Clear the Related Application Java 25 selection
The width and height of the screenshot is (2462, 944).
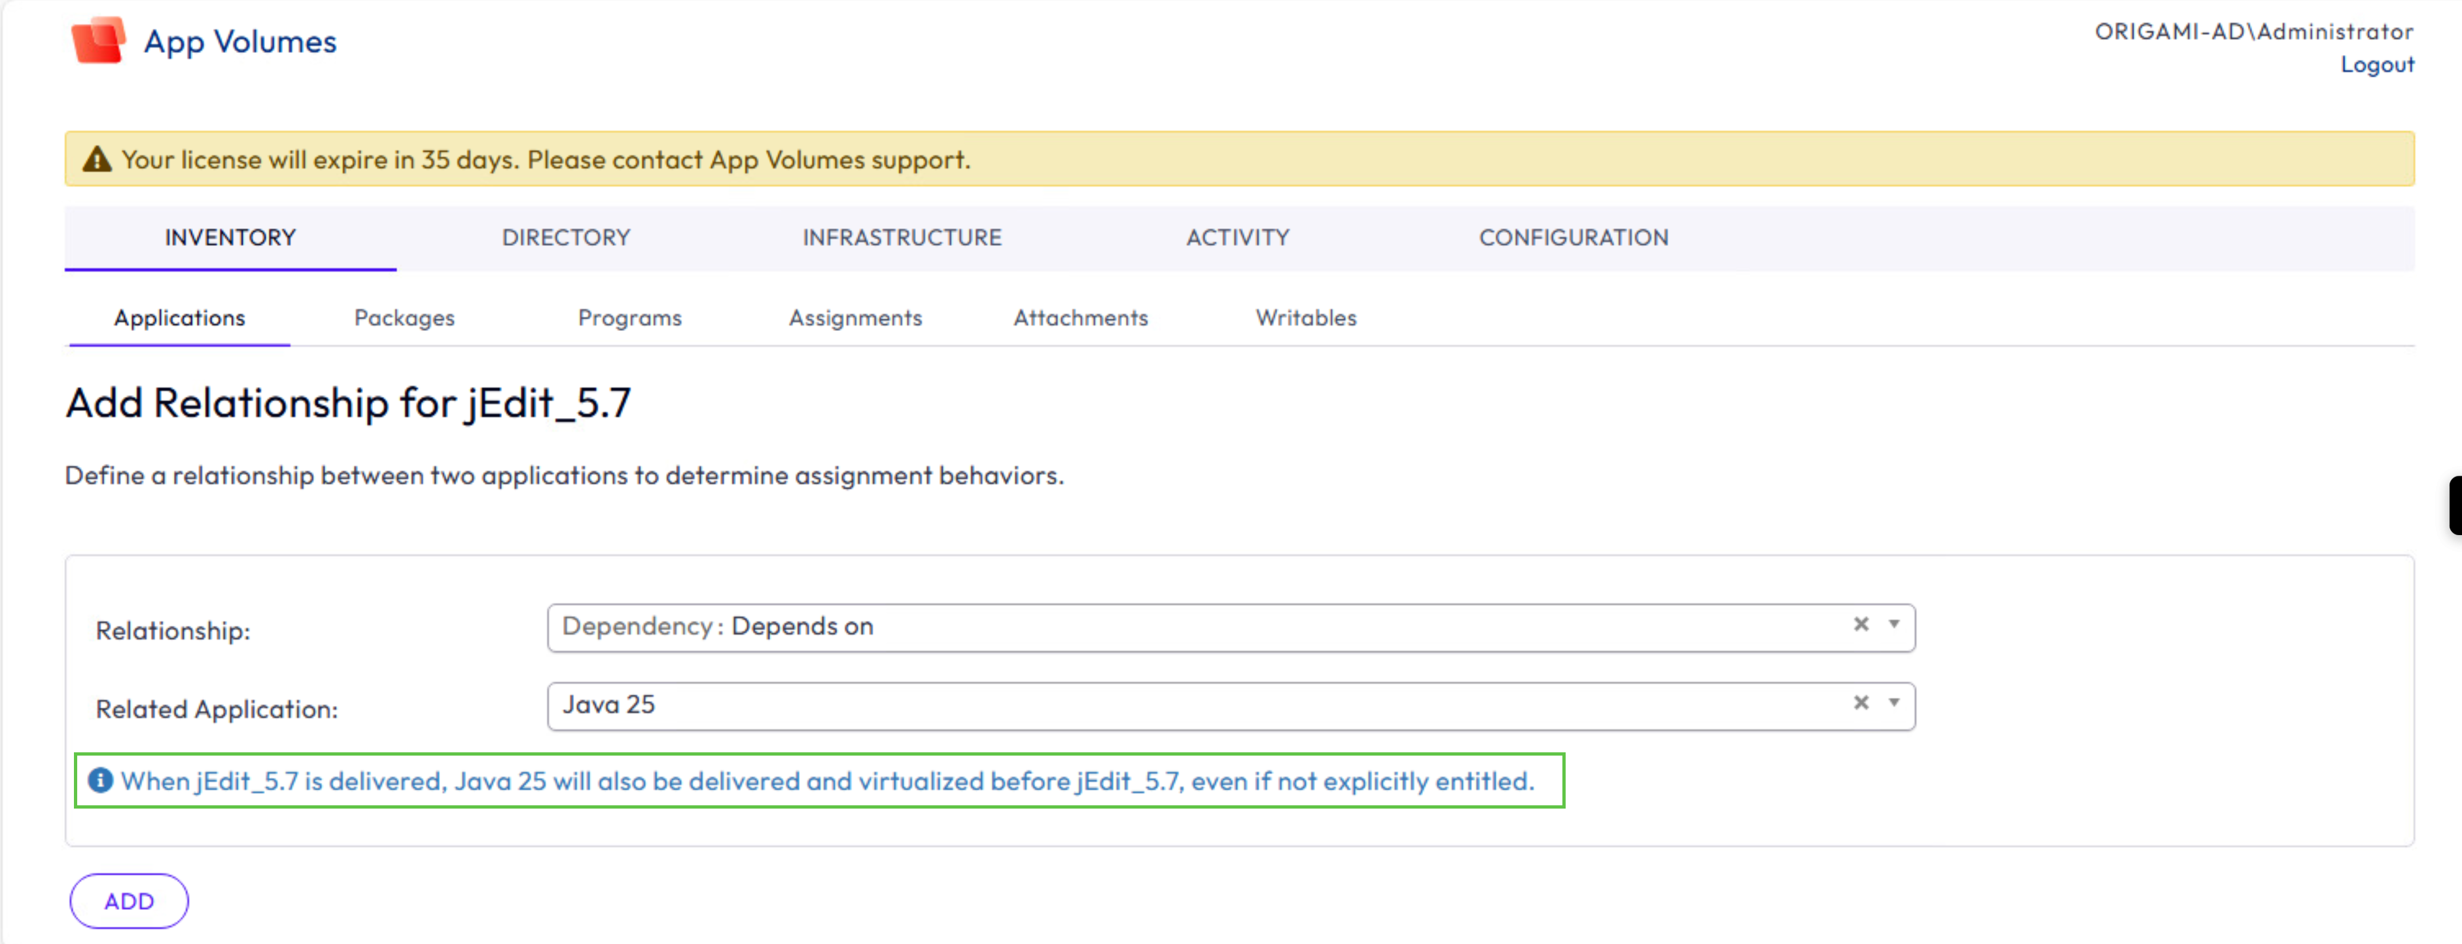coord(1861,703)
